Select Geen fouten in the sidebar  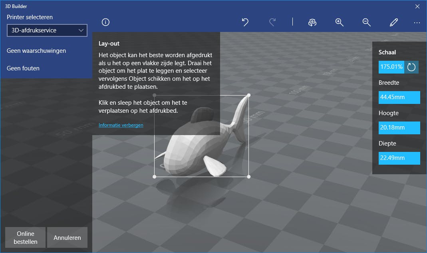(23, 68)
